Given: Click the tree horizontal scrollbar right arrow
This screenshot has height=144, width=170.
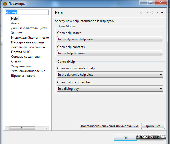Looking at the screenshot, I should click(x=47, y=128).
